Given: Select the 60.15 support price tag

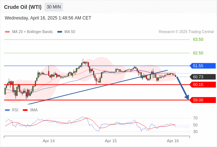Looking at the screenshot, I should 203,85.
